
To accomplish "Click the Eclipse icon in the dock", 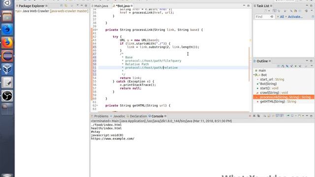I will click(x=7, y=56).
